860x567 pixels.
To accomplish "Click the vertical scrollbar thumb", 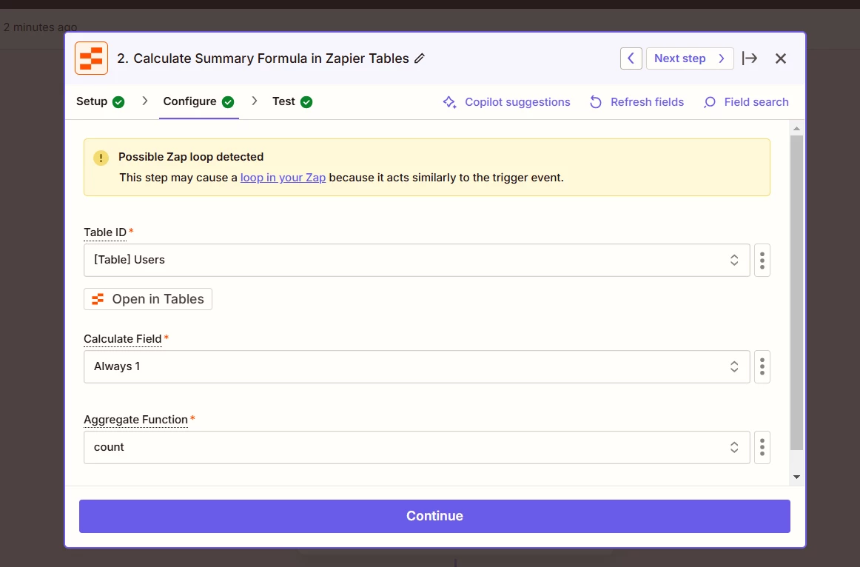I will click(x=796, y=293).
